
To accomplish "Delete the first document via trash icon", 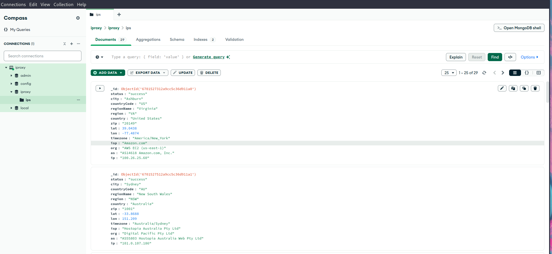I will pyautogui.click(x=535, y=88).
